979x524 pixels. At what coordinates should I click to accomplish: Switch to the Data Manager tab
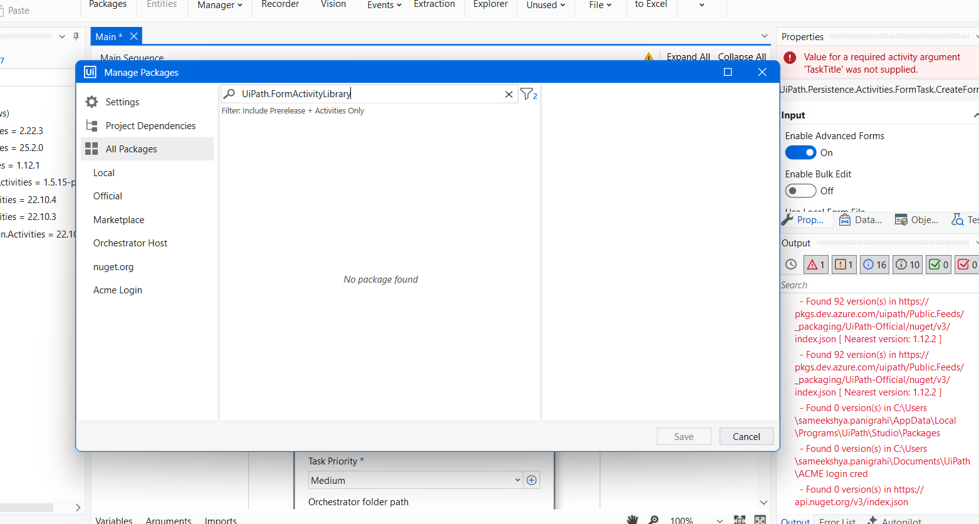point(861,219)
